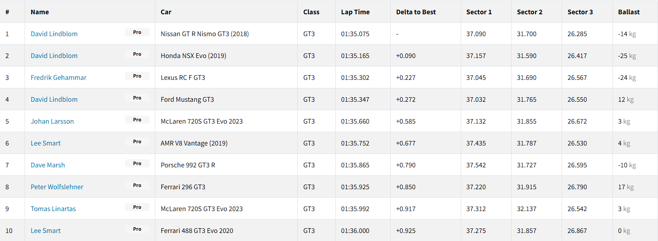Click Lee Smart in the AMR V8 Vantage row

click(46, 143)
